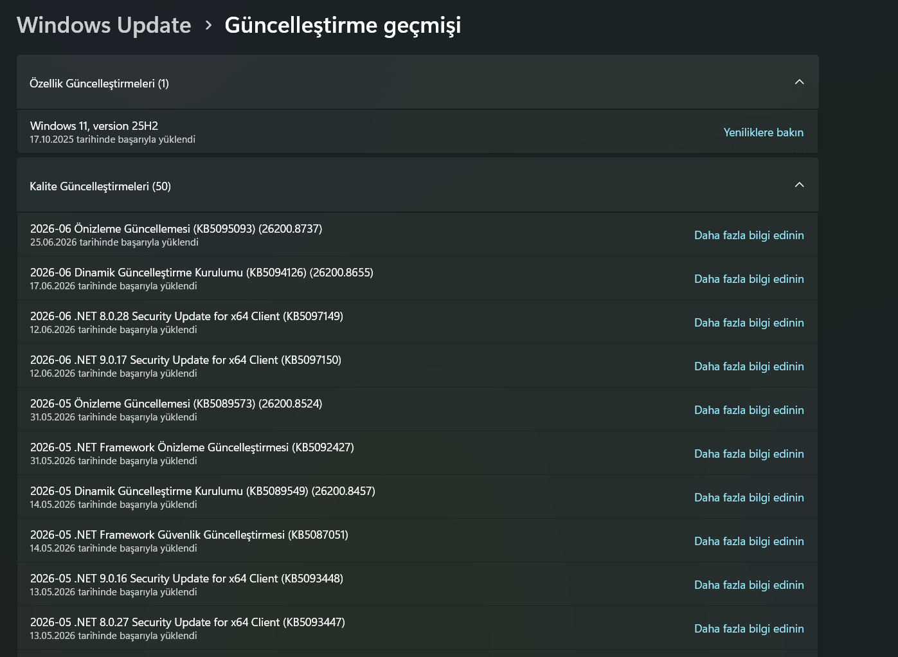The height and width of the screenshot is (657, 898).
Task: Open more info for KB5089573 update
Action: tap(749, 410)
